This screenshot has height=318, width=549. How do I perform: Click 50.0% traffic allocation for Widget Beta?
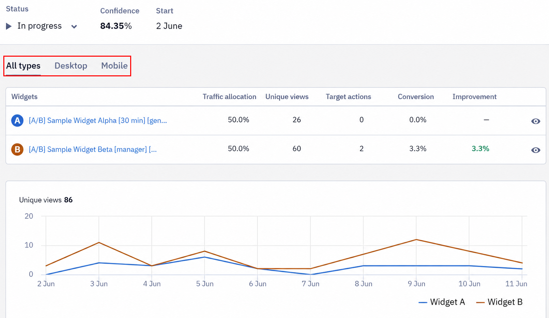(238, 149)
